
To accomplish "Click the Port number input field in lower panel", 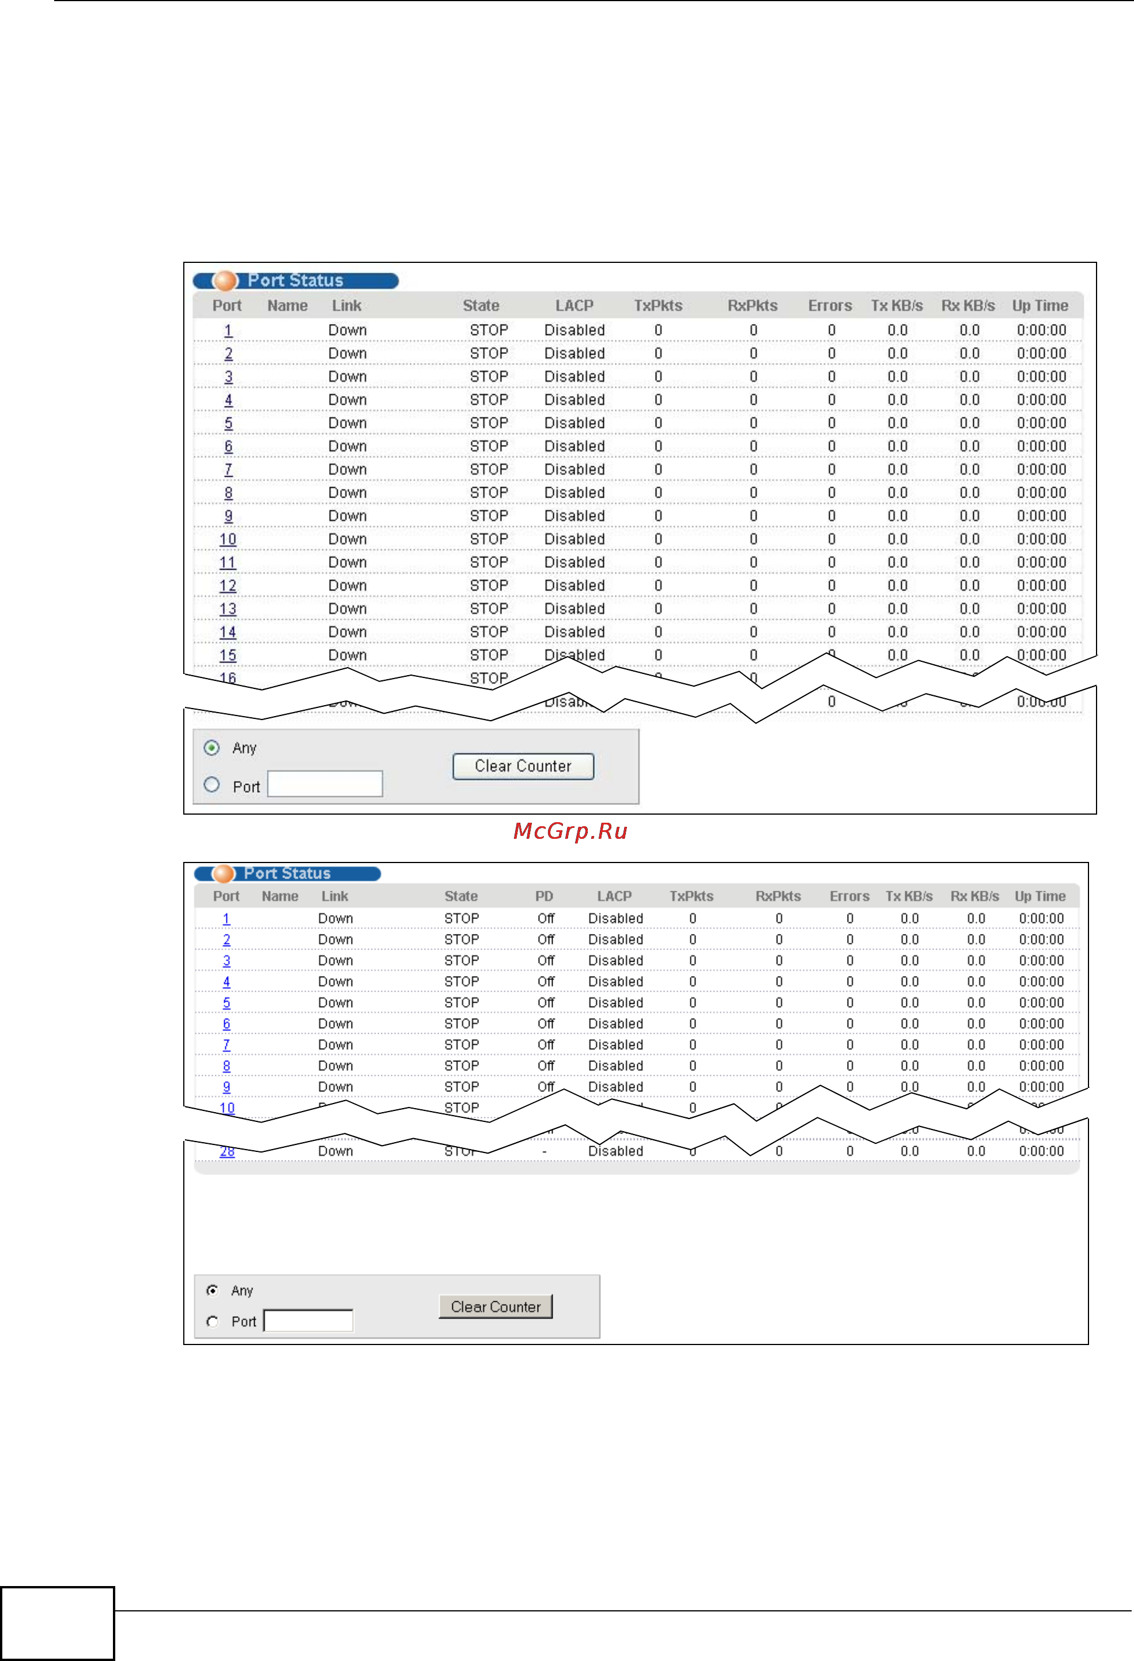I will (308, 1320).
